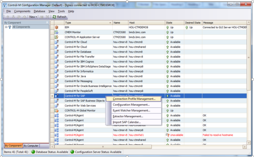Open the Database menu
The width and height of the screenshot is (254, 157).
coord(40,11)
